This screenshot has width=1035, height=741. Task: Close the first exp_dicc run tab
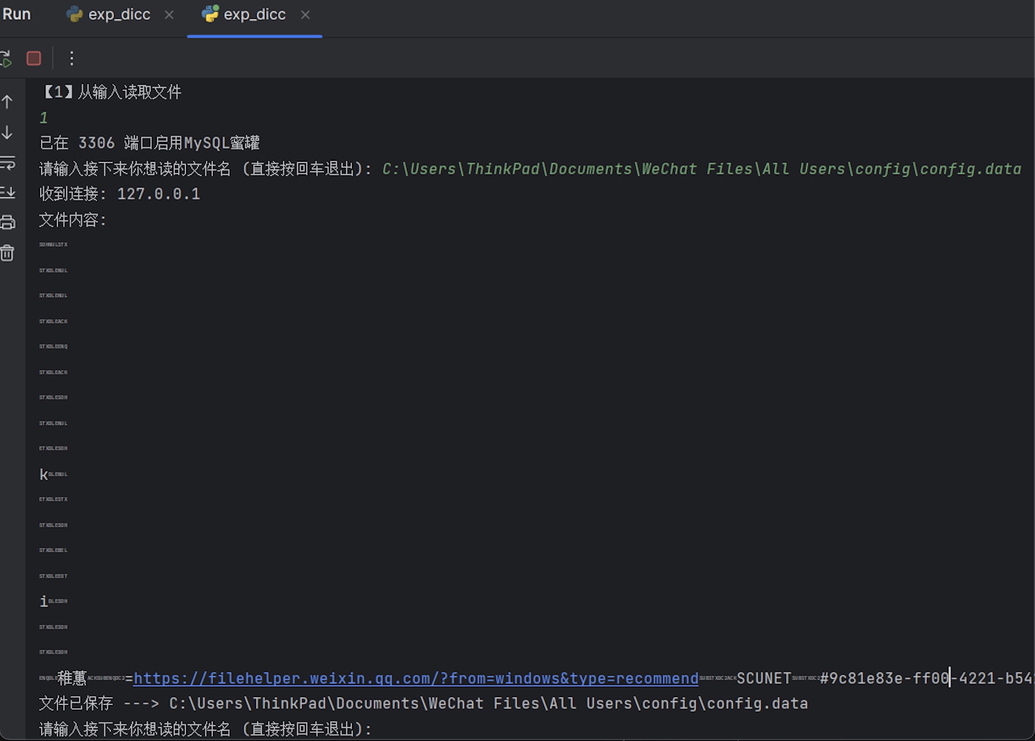coord(169,15)
